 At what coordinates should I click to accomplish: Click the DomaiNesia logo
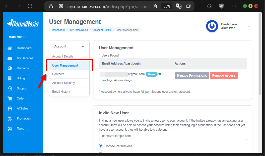(x=23, y=23)
